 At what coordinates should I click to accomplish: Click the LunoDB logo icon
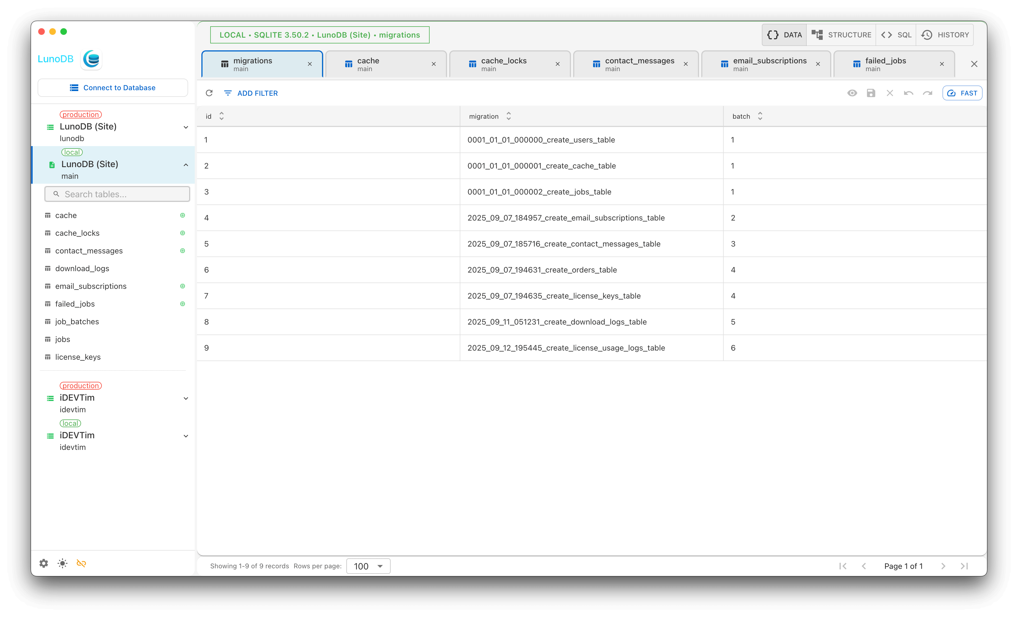(x=92, y=59)
